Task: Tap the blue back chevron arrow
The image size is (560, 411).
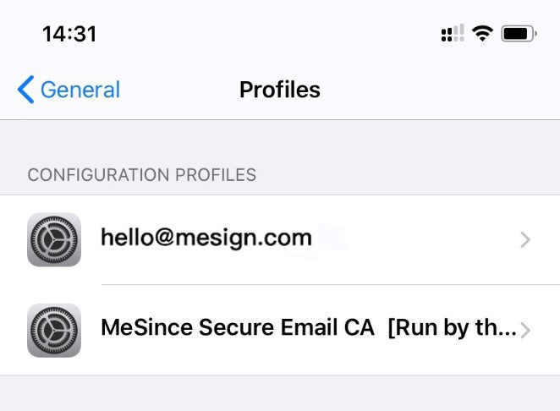Action: (25, 90)
